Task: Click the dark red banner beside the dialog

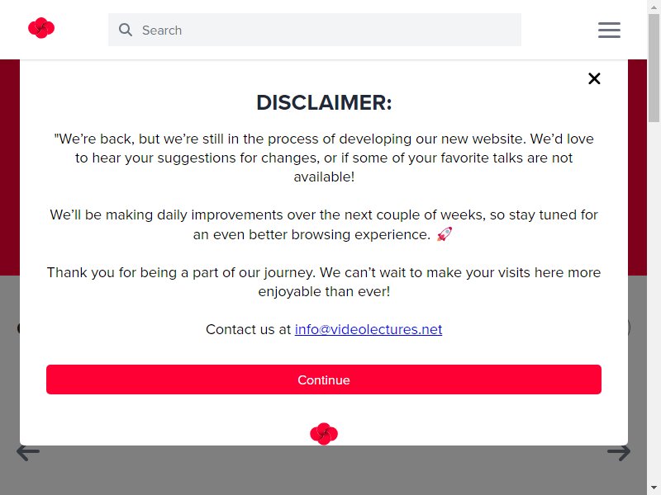Action: 10,167
